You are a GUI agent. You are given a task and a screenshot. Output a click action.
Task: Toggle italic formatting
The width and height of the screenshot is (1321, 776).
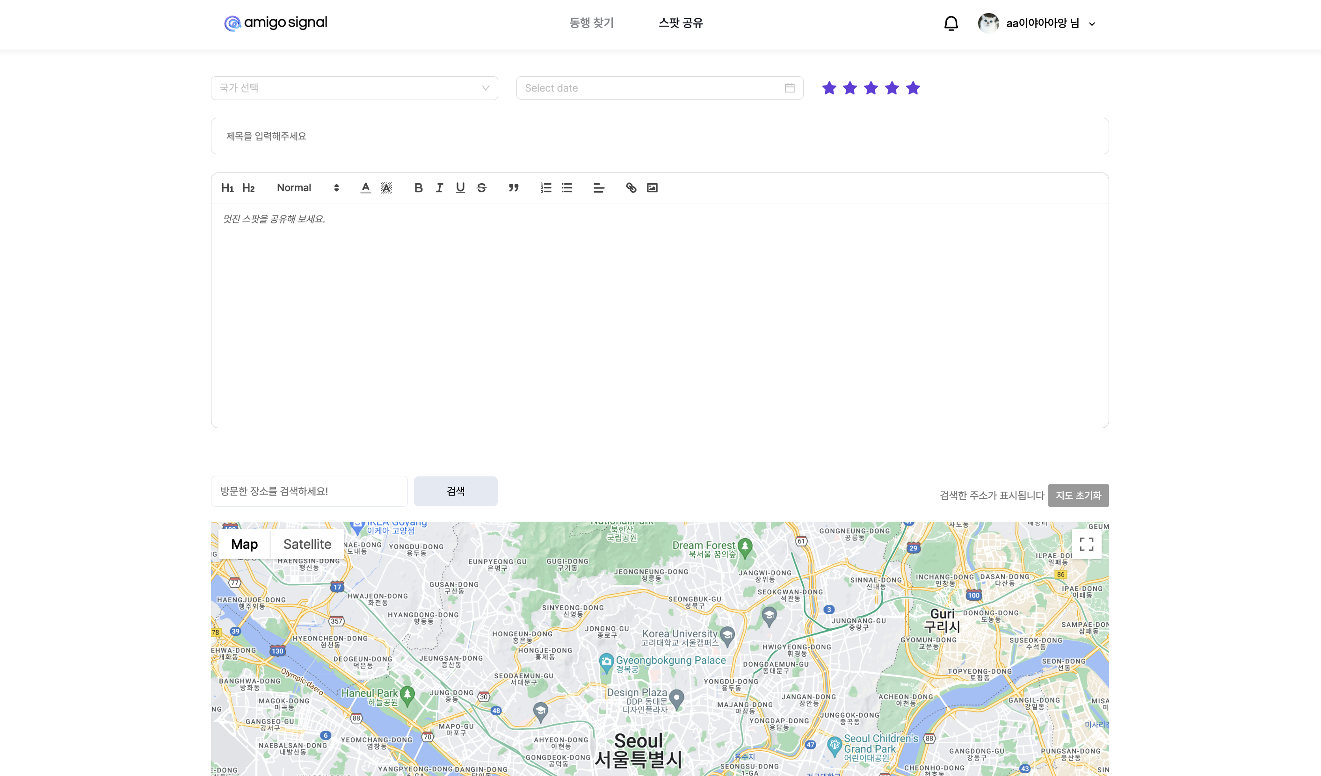click(x=439, y=187)
